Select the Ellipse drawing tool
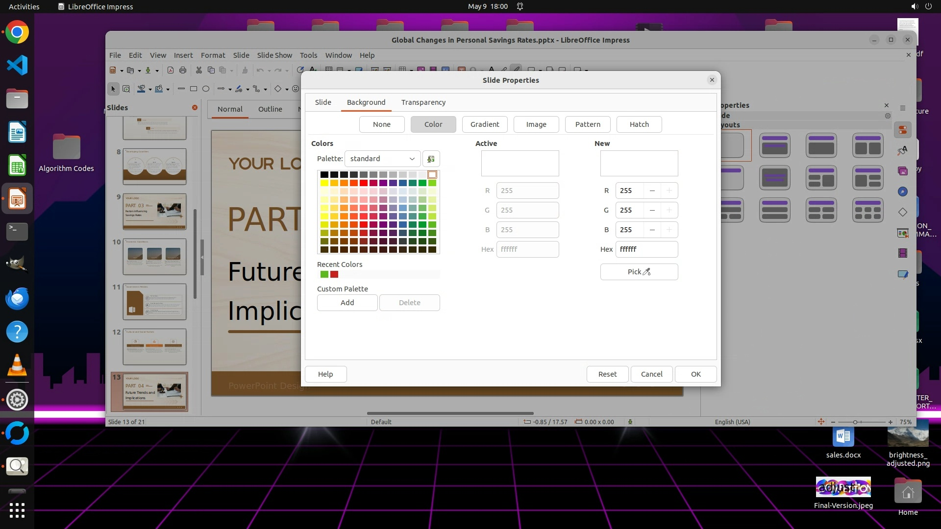Viewport: 941px width, 529px height. pos(206,89)
